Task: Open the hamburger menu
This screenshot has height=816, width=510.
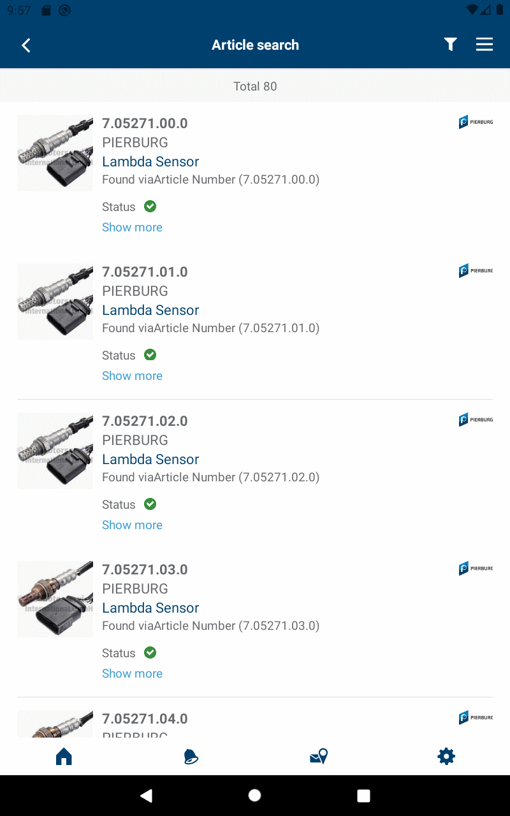Action: (x=484, y=45)
